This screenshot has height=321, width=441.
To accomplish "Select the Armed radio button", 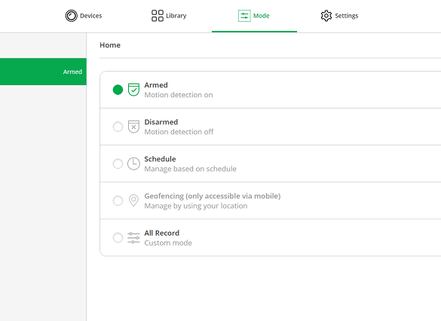I will click(x=118, y=90).
